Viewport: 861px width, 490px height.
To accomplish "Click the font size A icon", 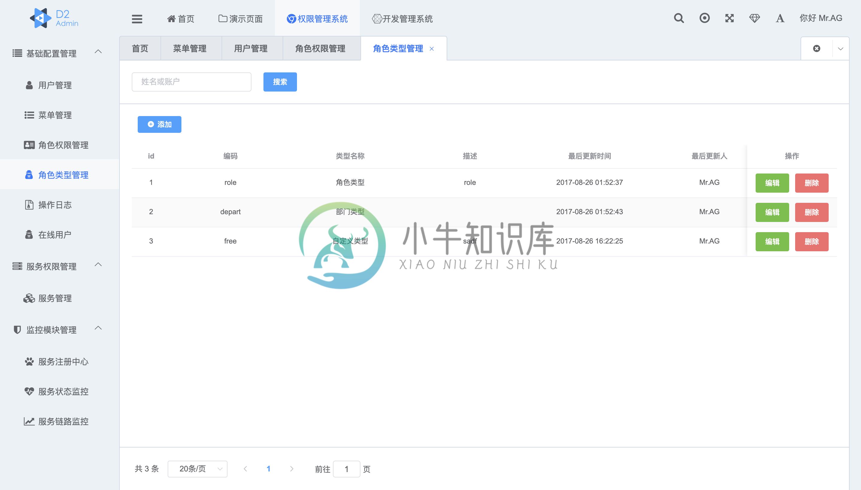I will [x=780, y=18].
